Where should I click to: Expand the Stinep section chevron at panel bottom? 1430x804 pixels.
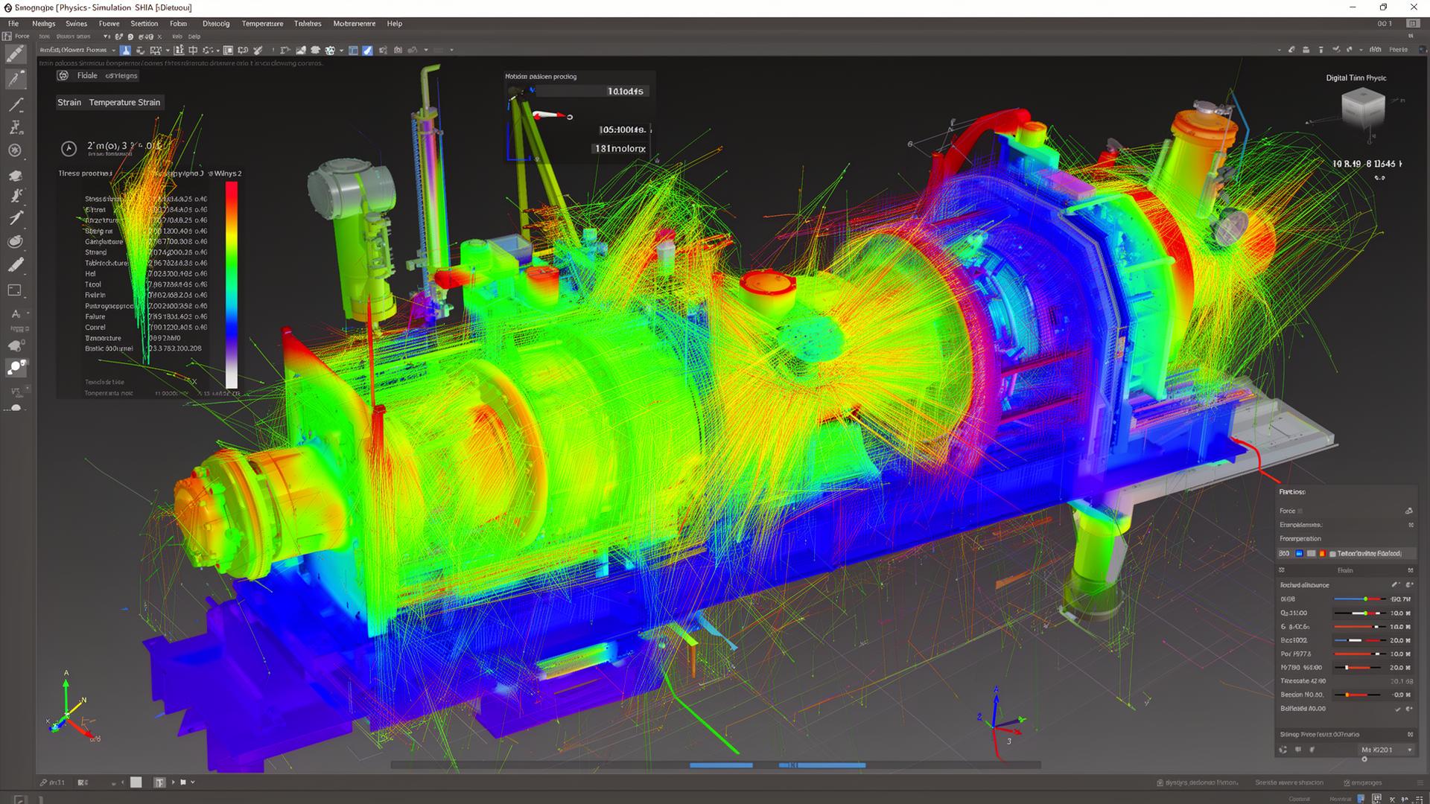(x=1410, y=735)
